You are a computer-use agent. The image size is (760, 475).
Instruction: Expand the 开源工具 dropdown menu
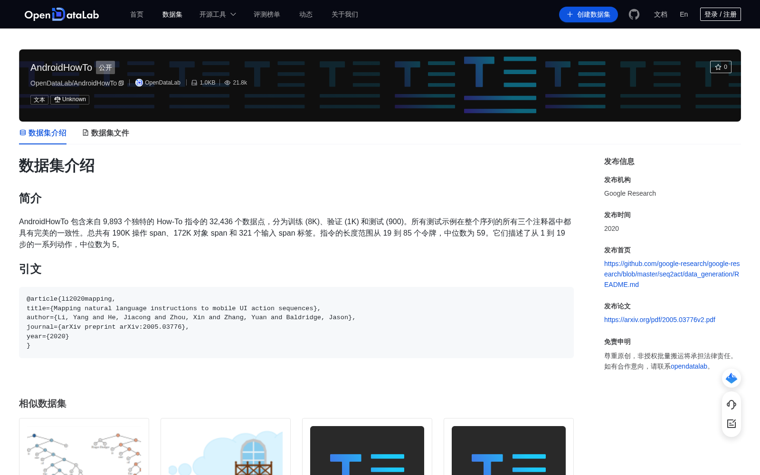218,14
